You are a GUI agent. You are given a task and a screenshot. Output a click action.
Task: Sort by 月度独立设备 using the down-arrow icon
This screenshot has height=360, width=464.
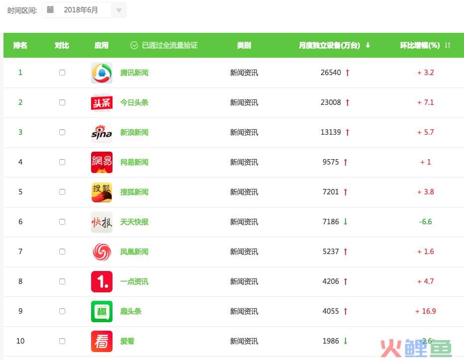(x=368, y=45)
